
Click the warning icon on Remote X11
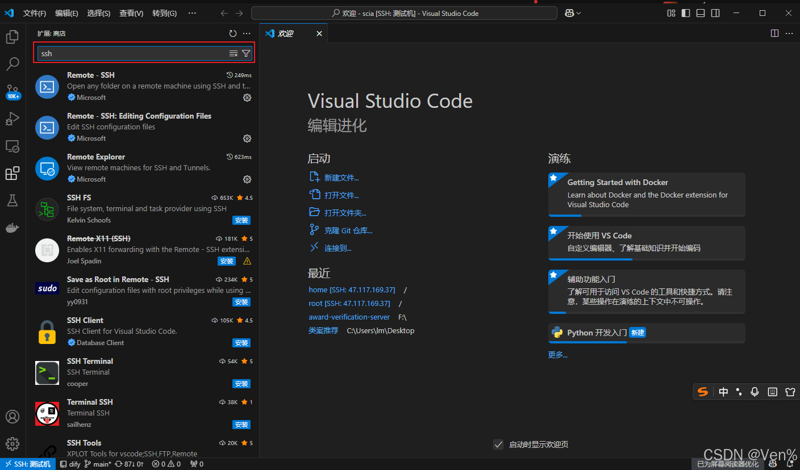[x=247, y=261]
